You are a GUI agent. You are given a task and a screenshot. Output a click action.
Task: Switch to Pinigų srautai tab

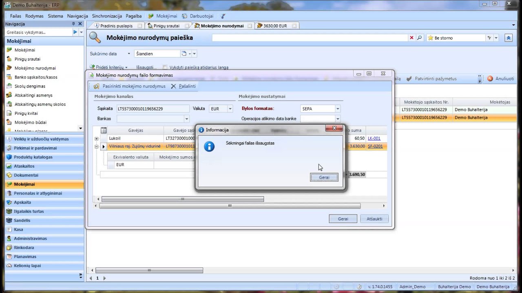tap(166, 26)
